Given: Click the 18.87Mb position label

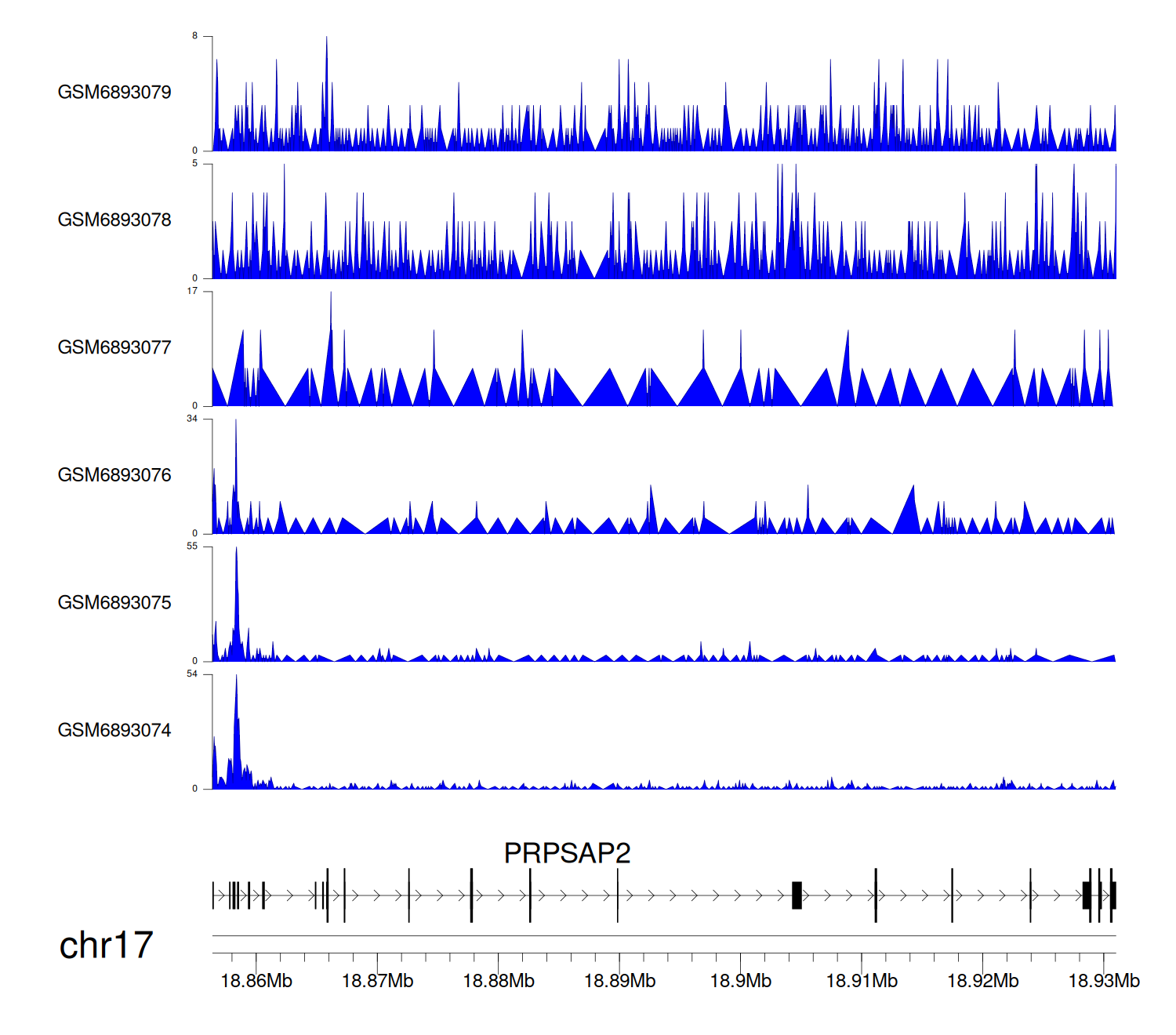Looking at the screenshot, I should 377,981.
